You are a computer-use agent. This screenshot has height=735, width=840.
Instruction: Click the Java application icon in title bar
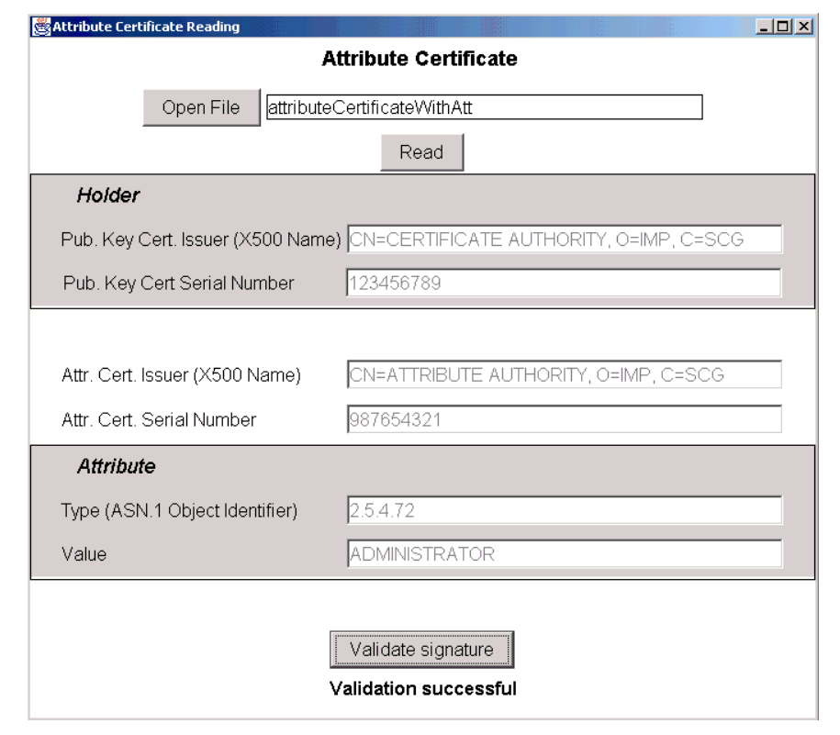41,27
